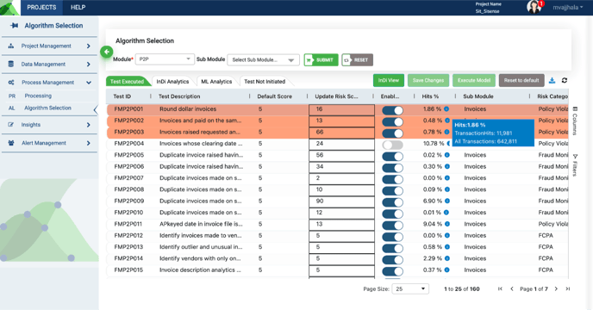This screenshot has width=593, height=310.
Task: Click the user avatar with notification badge
Action: 534,7
